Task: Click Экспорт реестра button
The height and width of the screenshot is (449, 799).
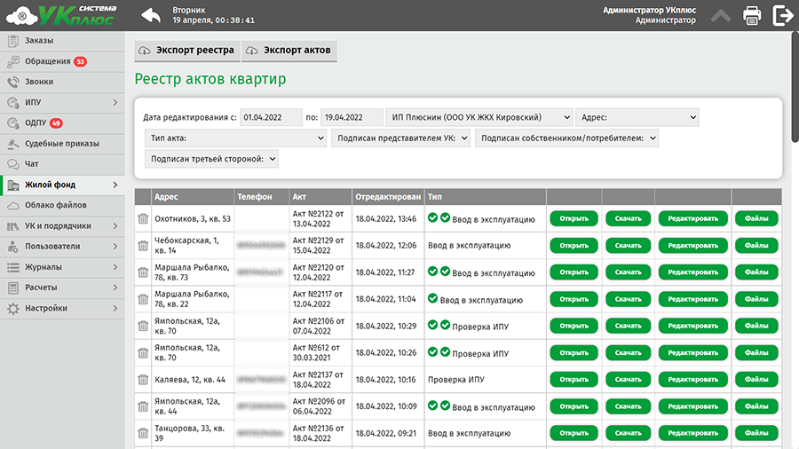Action: tap(187, 51)
